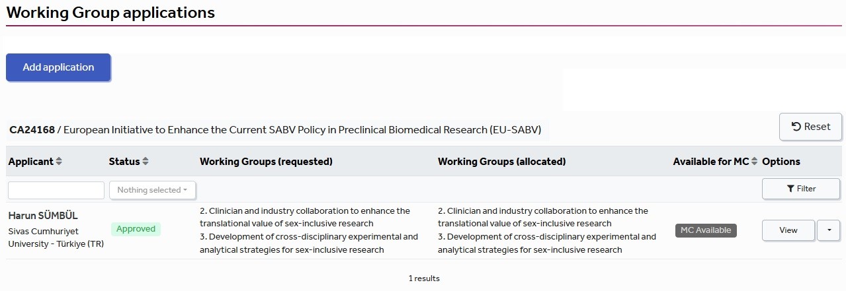Click the green Approved status badge
Image resolution: width=846 pixels, height=291 pixels.
pos(136,229)
